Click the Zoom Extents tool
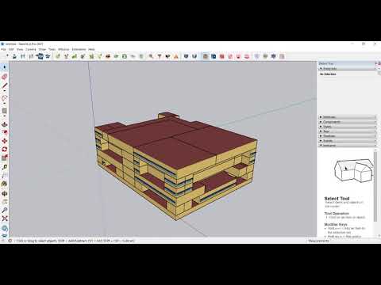381x285 pixels. pos(5,218)
